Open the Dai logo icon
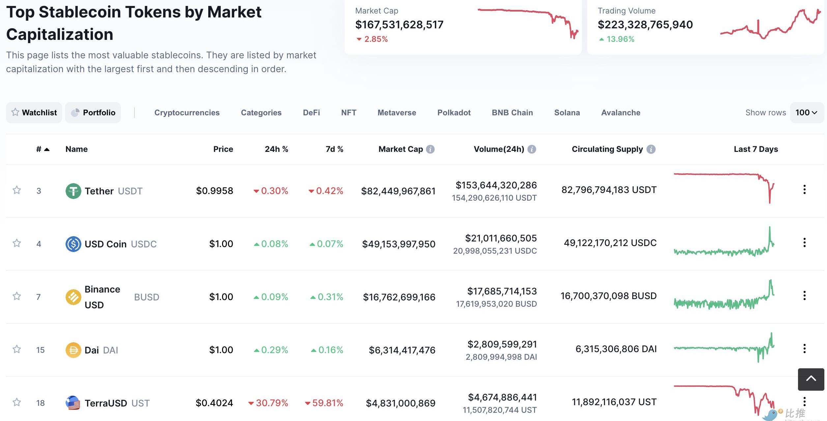 (73, 350)
